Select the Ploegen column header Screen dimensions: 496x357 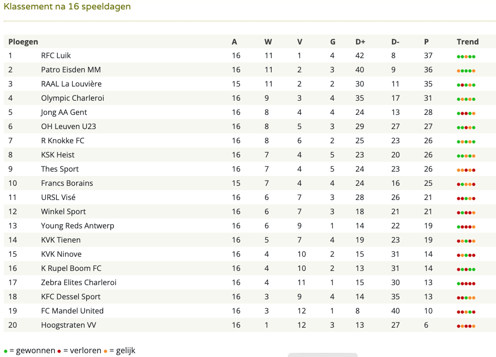[23, 42]
